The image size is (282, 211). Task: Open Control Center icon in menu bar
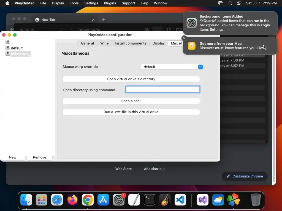click(239, 3)
